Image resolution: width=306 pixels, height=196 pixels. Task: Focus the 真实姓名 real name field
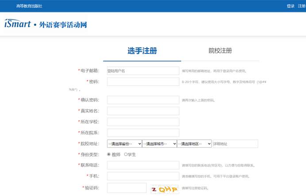[x=143, y=111]
